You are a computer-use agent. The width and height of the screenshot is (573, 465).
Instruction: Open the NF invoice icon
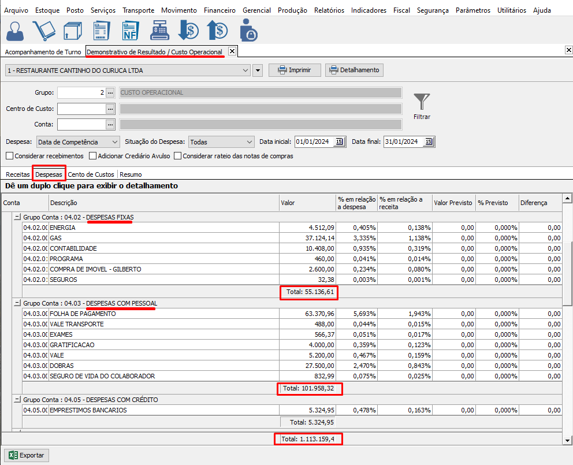click(130, 31)
